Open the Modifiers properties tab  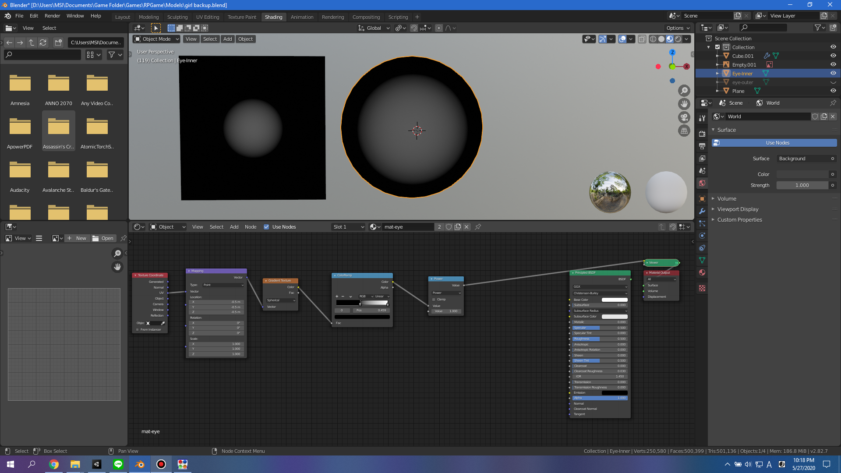[x=702, y=211]
